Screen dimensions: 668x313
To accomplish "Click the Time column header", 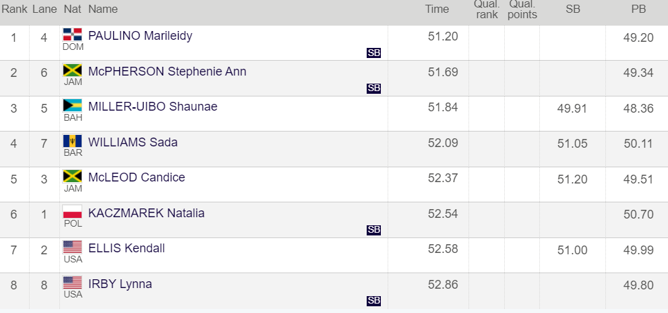I will coord(437,9).
